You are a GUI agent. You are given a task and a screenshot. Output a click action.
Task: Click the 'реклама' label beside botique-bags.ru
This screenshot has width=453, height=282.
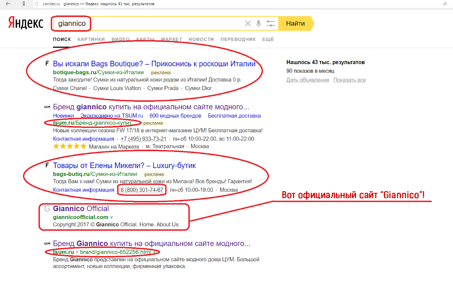click(160, 72)
